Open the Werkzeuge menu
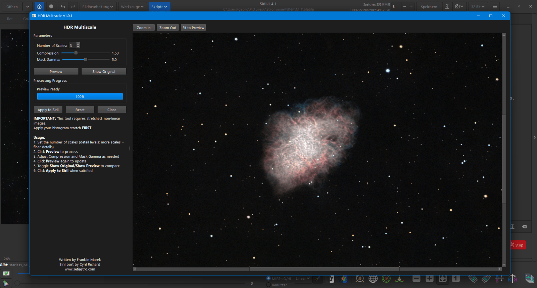 pyautogui.click(x=132, y=6)
